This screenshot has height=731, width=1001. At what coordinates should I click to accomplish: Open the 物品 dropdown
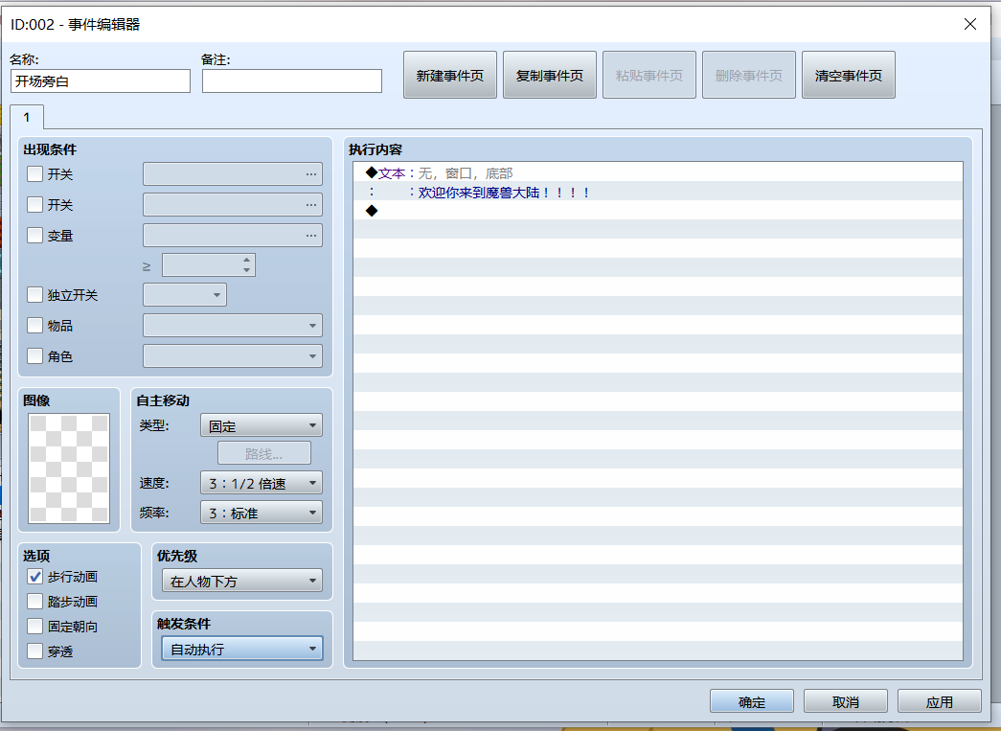tap(233, 325)
